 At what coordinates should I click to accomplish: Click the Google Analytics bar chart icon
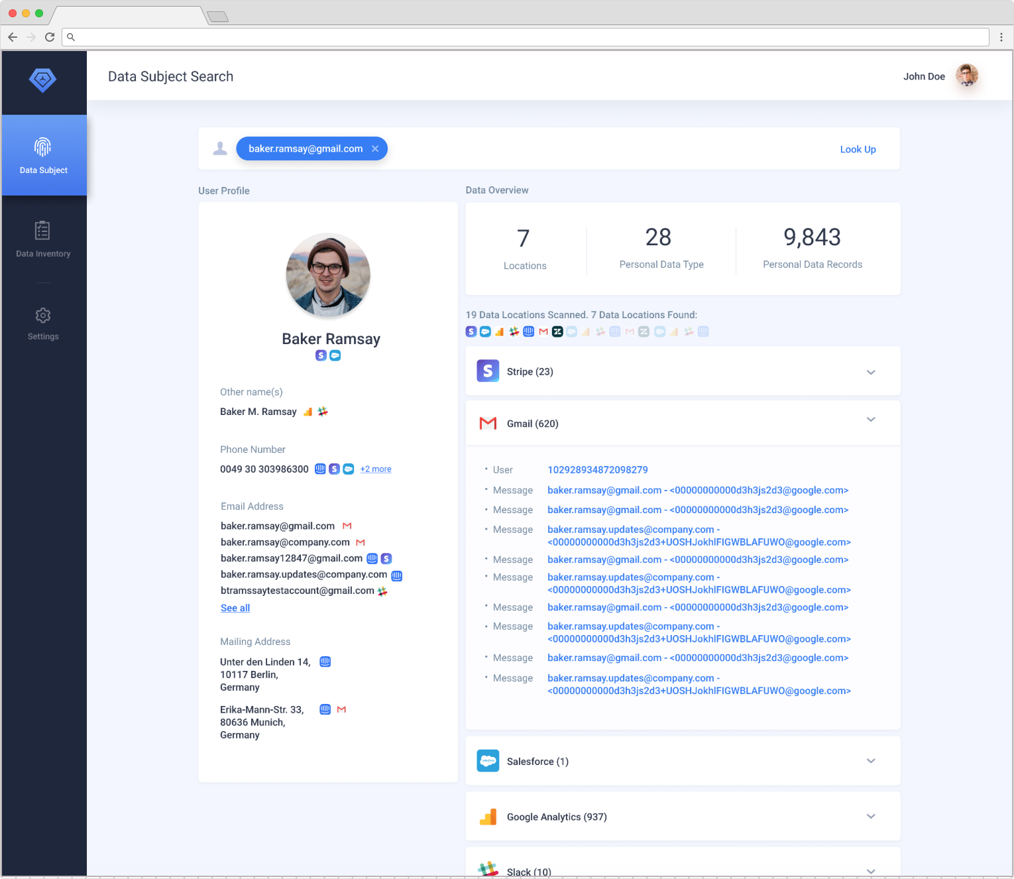point(488,817)
